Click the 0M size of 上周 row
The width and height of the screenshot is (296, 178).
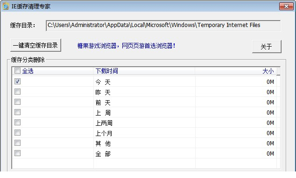270,113
